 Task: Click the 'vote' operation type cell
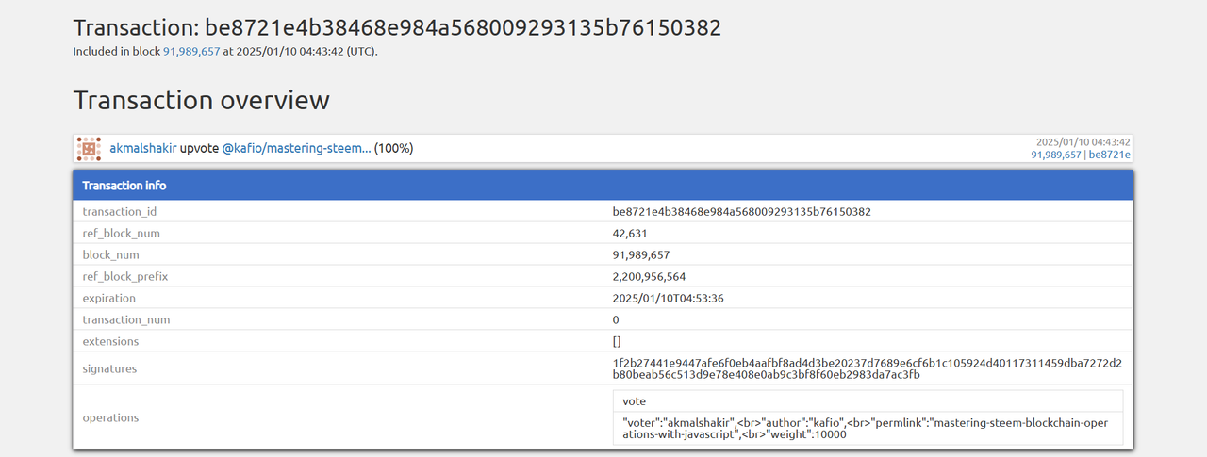[x=868, y=401]
